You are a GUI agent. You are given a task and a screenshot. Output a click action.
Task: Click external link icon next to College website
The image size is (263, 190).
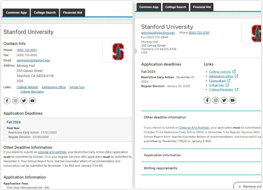coord(234,72)
